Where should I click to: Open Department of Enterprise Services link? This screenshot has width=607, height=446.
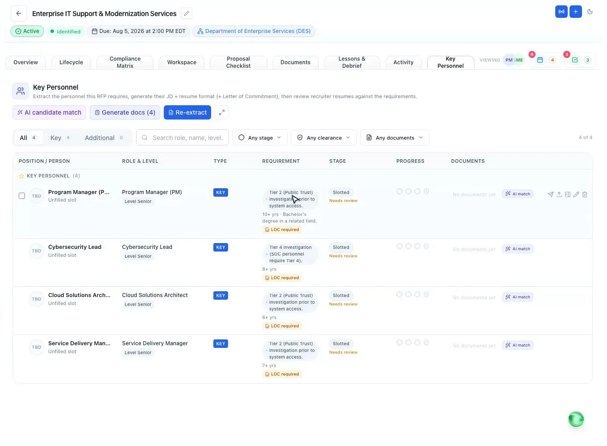(254, 31)
